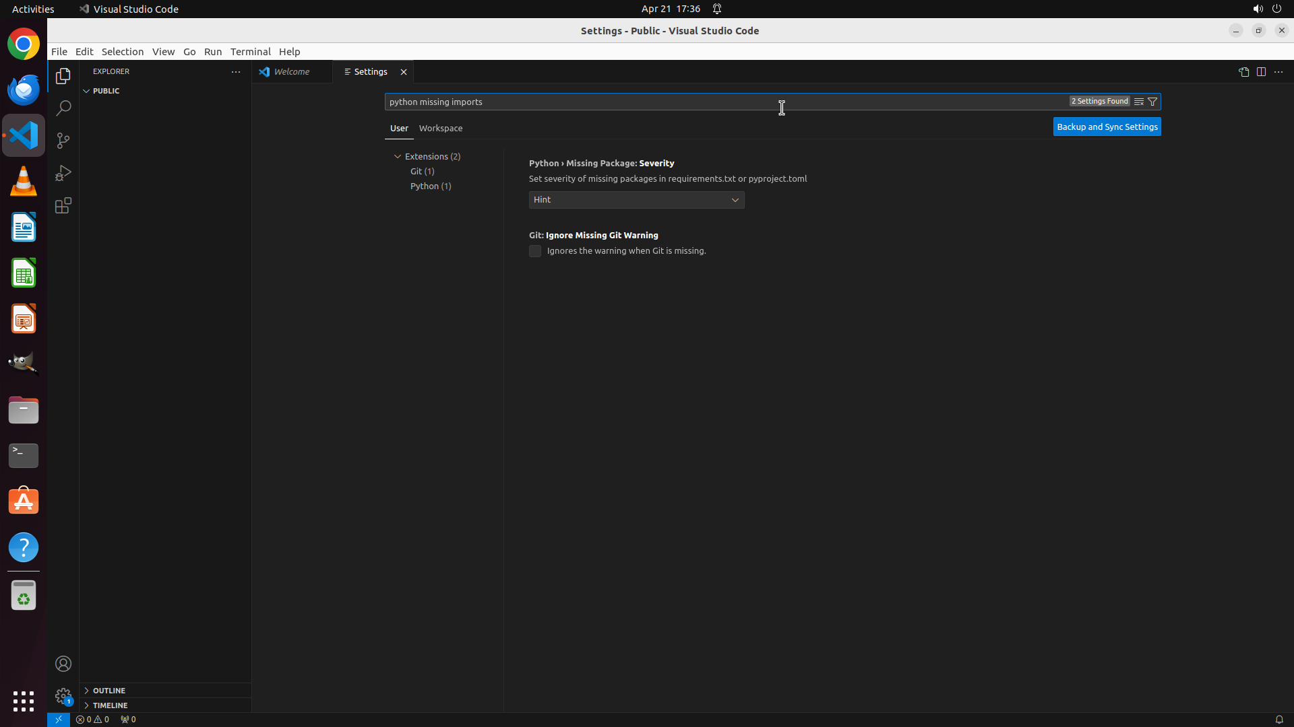Open the Terminal menu
This screenshot has height=727, width=1294.
tap(250, 52)
